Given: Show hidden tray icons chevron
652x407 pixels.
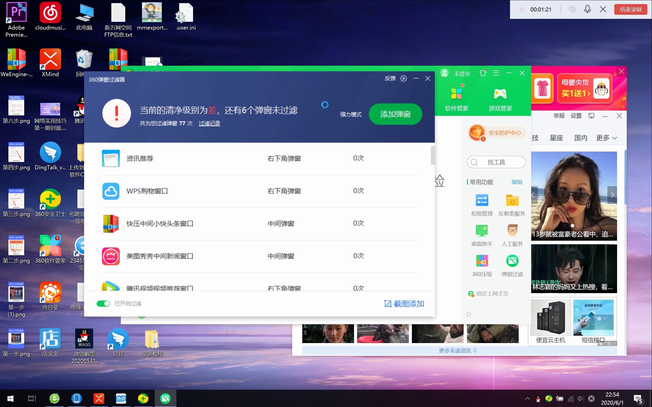Looking at the screenshot, I should 527,399.
